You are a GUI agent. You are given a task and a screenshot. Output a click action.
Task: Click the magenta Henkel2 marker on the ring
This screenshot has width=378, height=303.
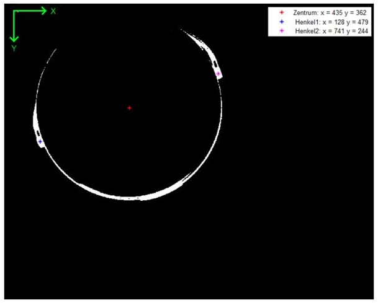point(218,74)
